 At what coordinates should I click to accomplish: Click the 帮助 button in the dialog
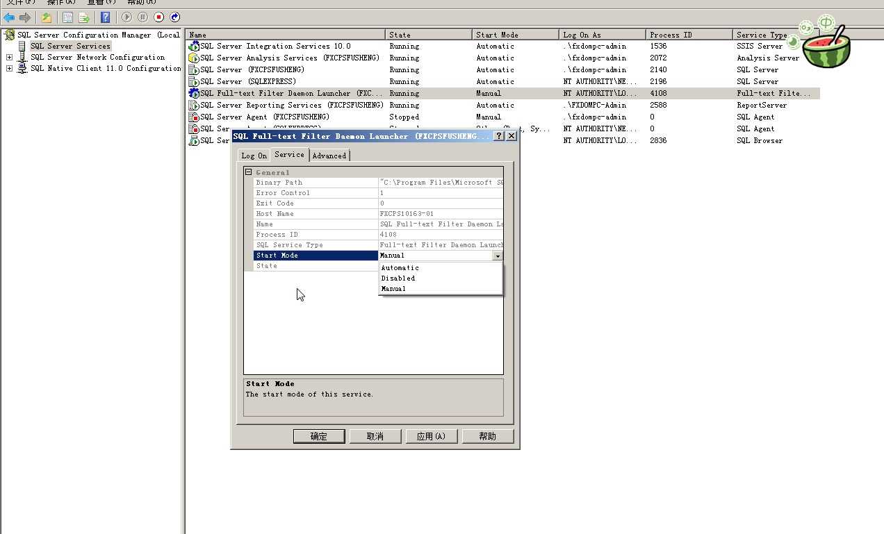[488, 436]
